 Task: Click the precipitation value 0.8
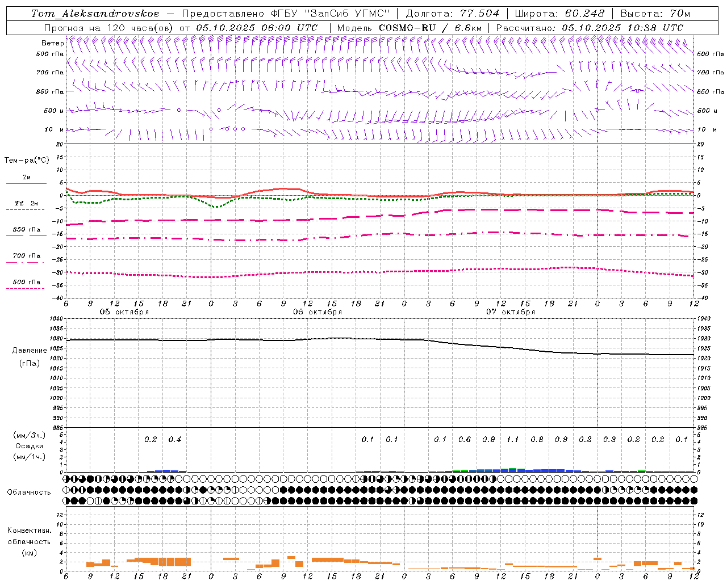(537, 439)
